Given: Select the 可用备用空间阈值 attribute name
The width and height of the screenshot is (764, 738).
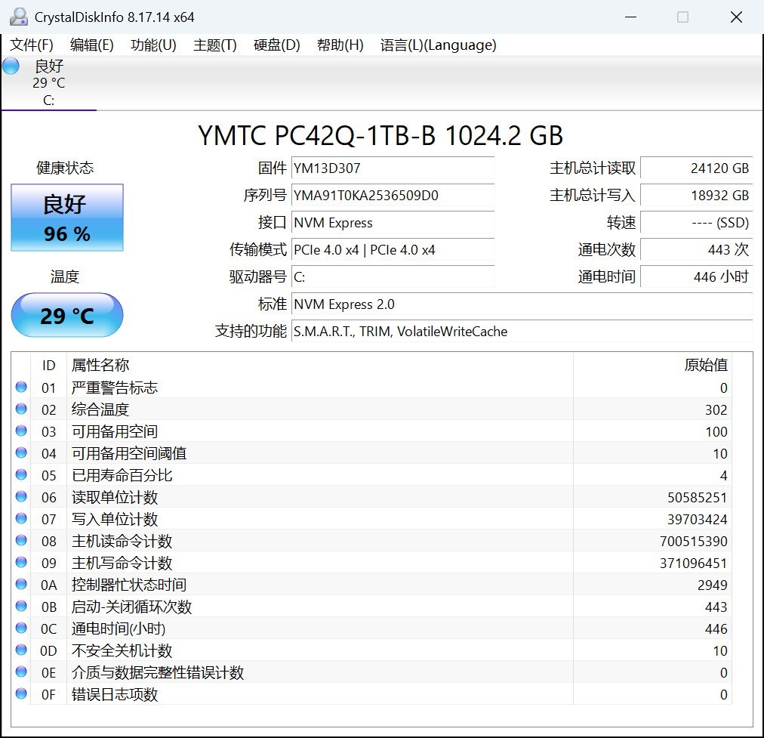Looking at the screenshot, I should click(129, 454).
